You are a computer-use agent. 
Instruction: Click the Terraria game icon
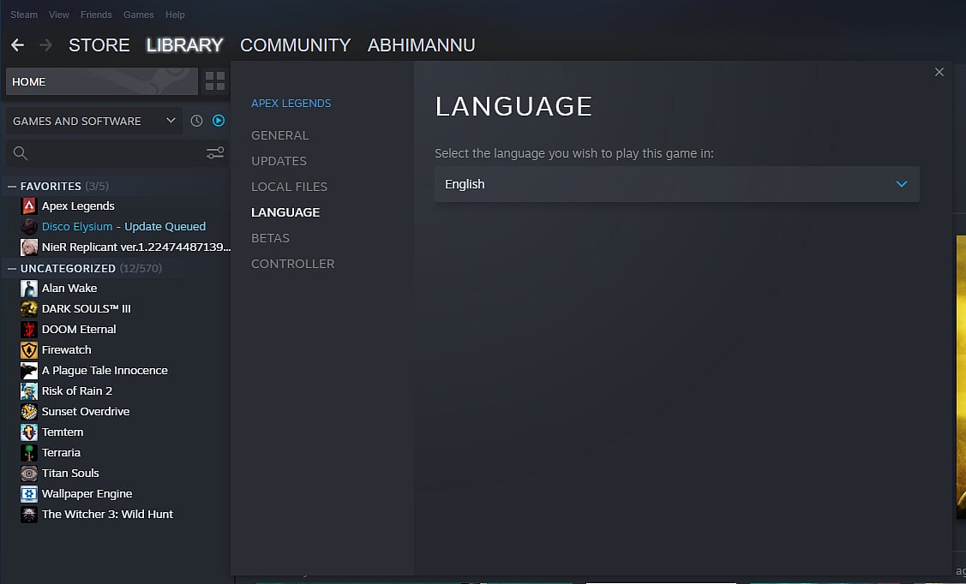(x=29, y=453)
